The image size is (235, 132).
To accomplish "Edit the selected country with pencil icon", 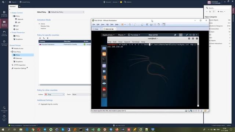I will click(44, 38).
